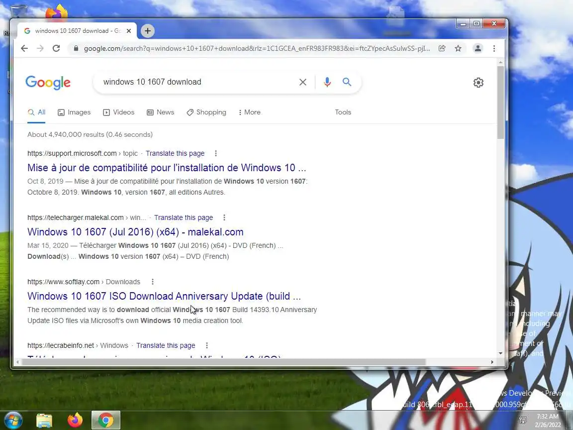
Task: Submit search with the magnifying glass icon
Action: pyautogui.click(x=347, y=82)
